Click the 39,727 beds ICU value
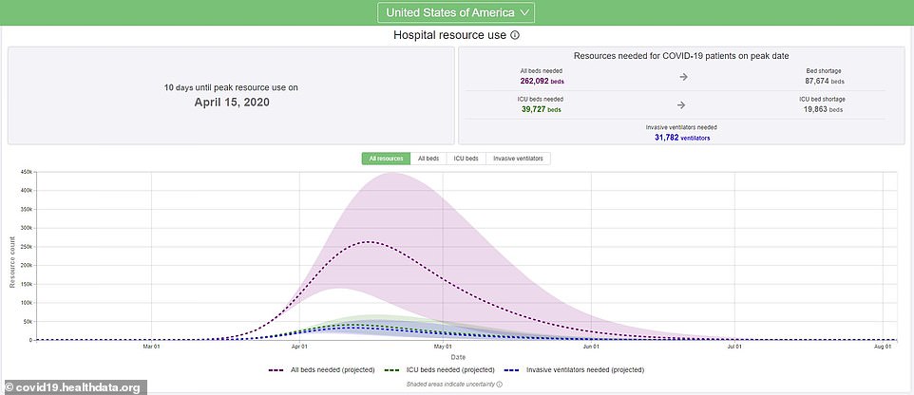914x395 pixels. tap(541, 109)
